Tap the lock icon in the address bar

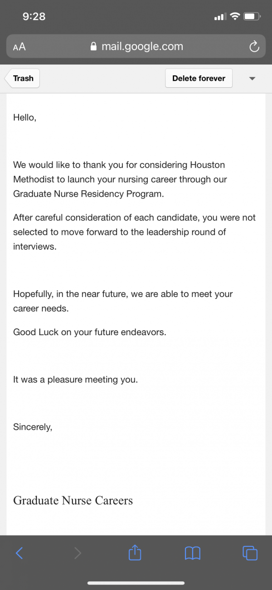click(x=94, y=46)
